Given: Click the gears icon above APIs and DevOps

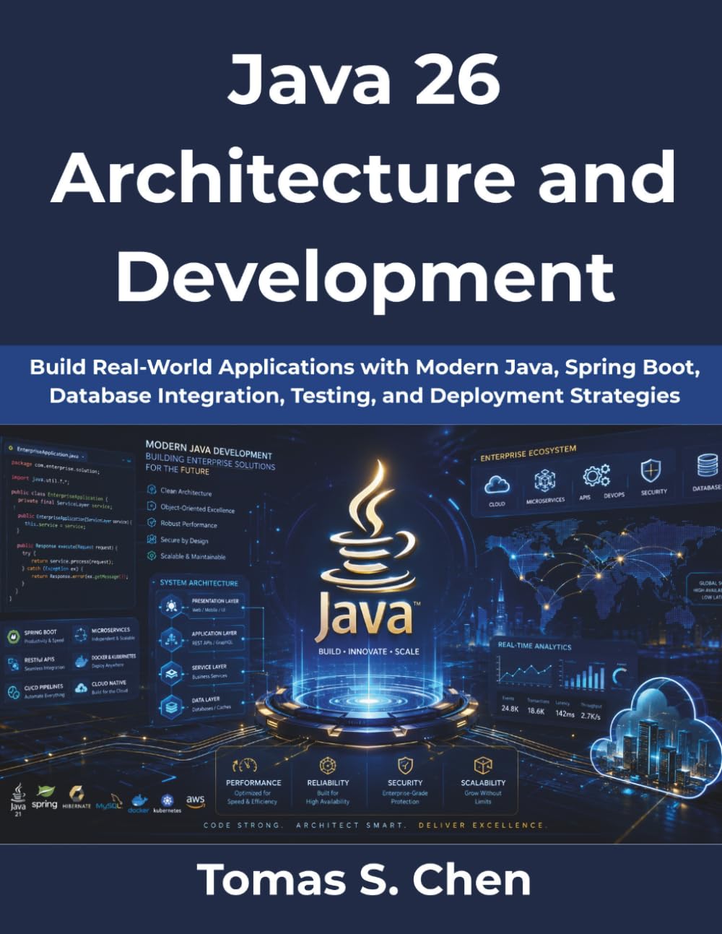Looking at the screenshot, I should click(596, 476).
